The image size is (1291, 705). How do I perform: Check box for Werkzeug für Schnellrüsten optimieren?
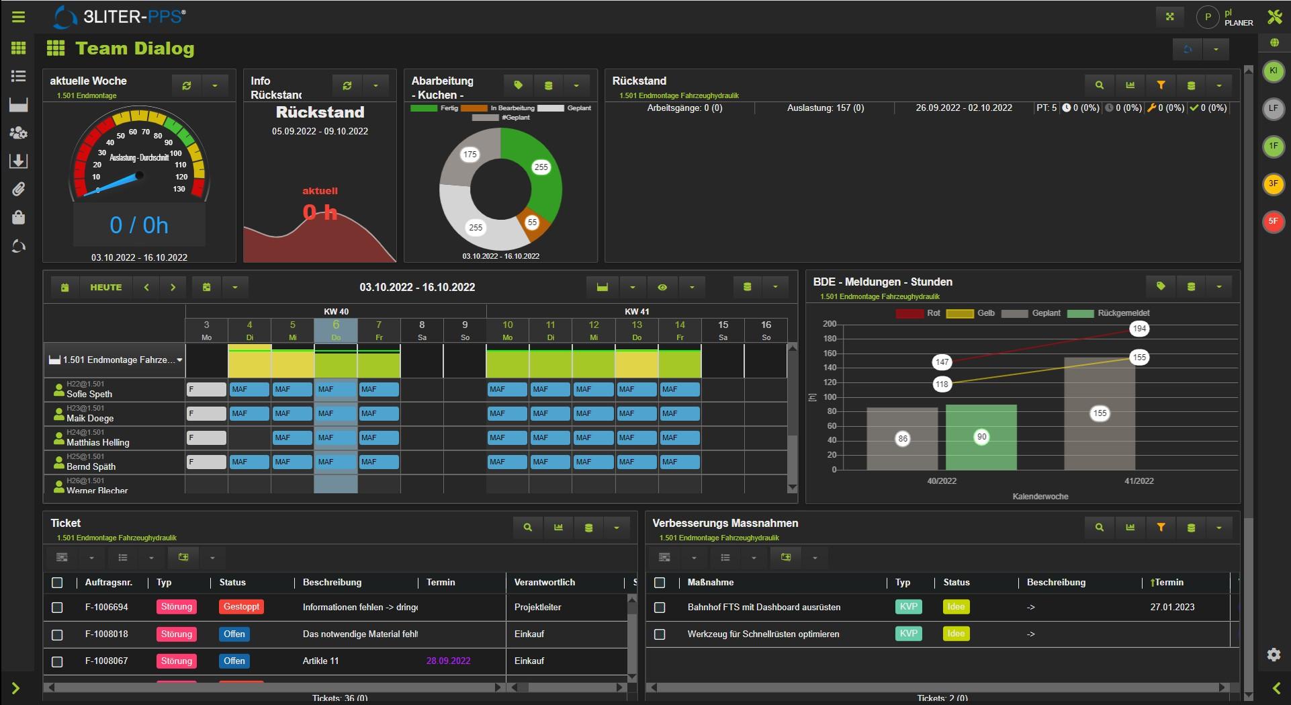660,634
